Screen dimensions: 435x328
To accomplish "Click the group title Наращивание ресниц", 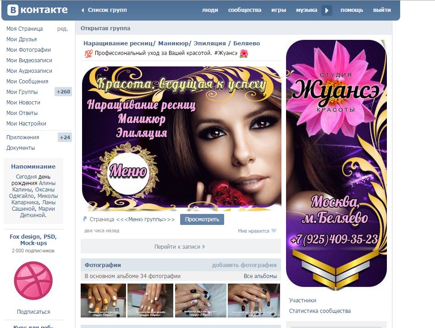I will tap(172, 43).
